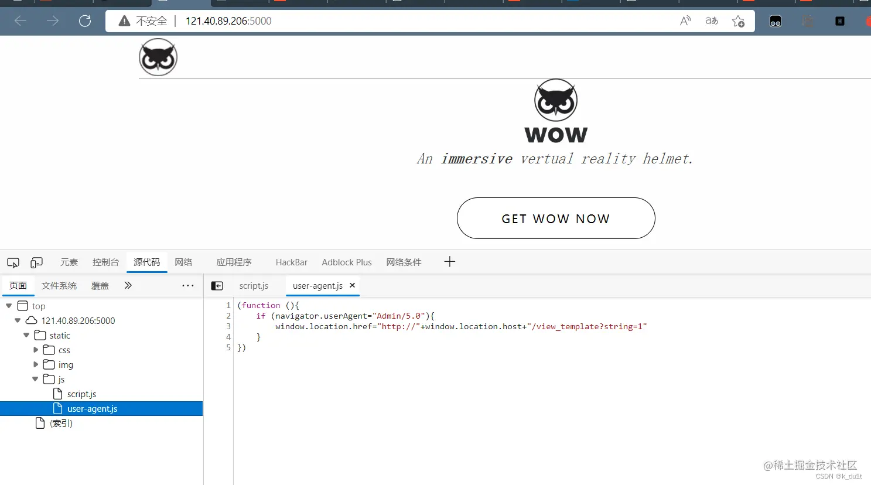This screenshot has width=871, height=485.
Task: Click the translate page icon
Action: (x=712, y=21)
